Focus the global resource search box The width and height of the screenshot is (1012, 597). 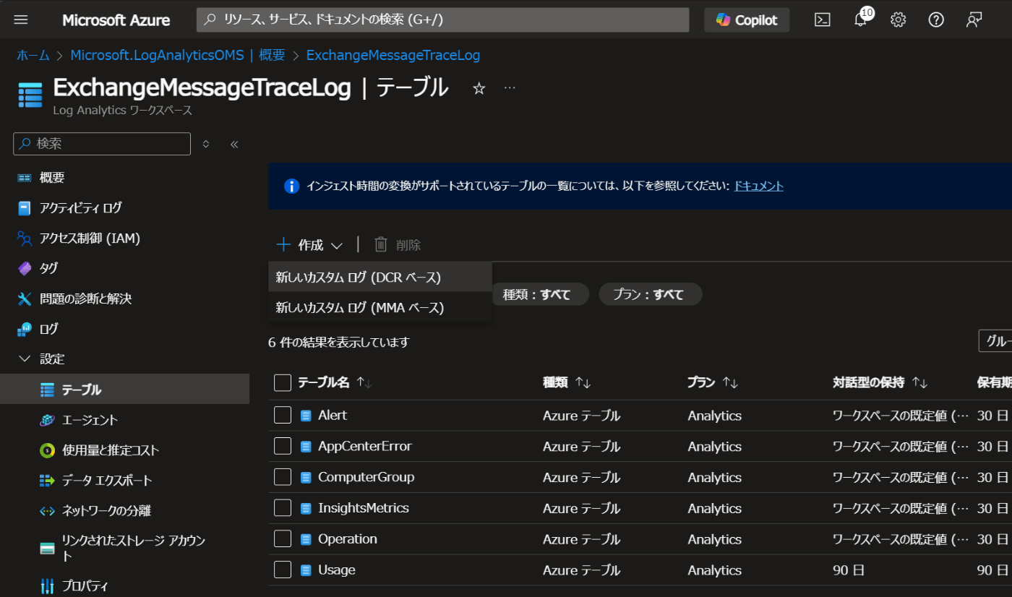click(x=442, y=20)
